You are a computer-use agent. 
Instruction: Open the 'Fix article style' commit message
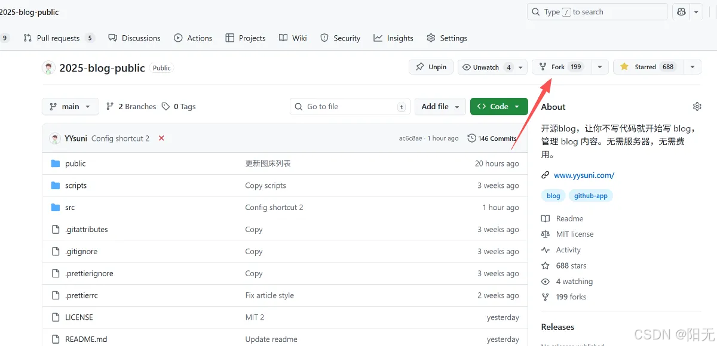(x=269, y=295)
